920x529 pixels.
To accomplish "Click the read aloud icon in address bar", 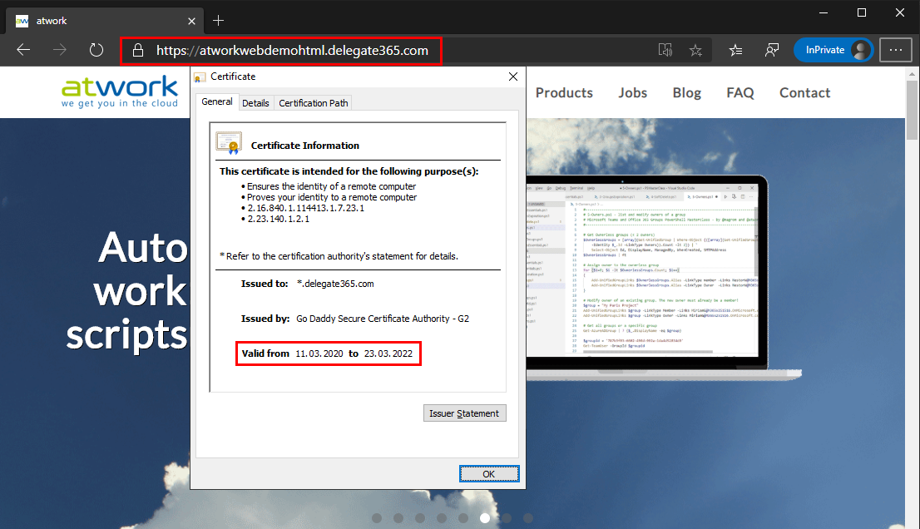I will point(665,50).
